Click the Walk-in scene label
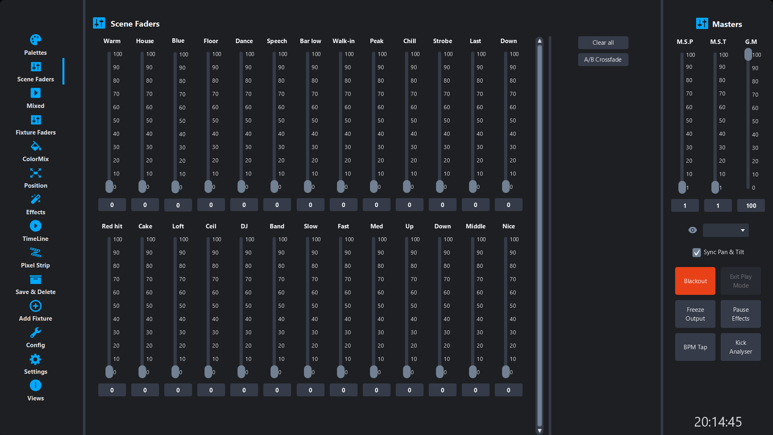The width and height of the screenshot is (773, 435). tap(343, 41)
